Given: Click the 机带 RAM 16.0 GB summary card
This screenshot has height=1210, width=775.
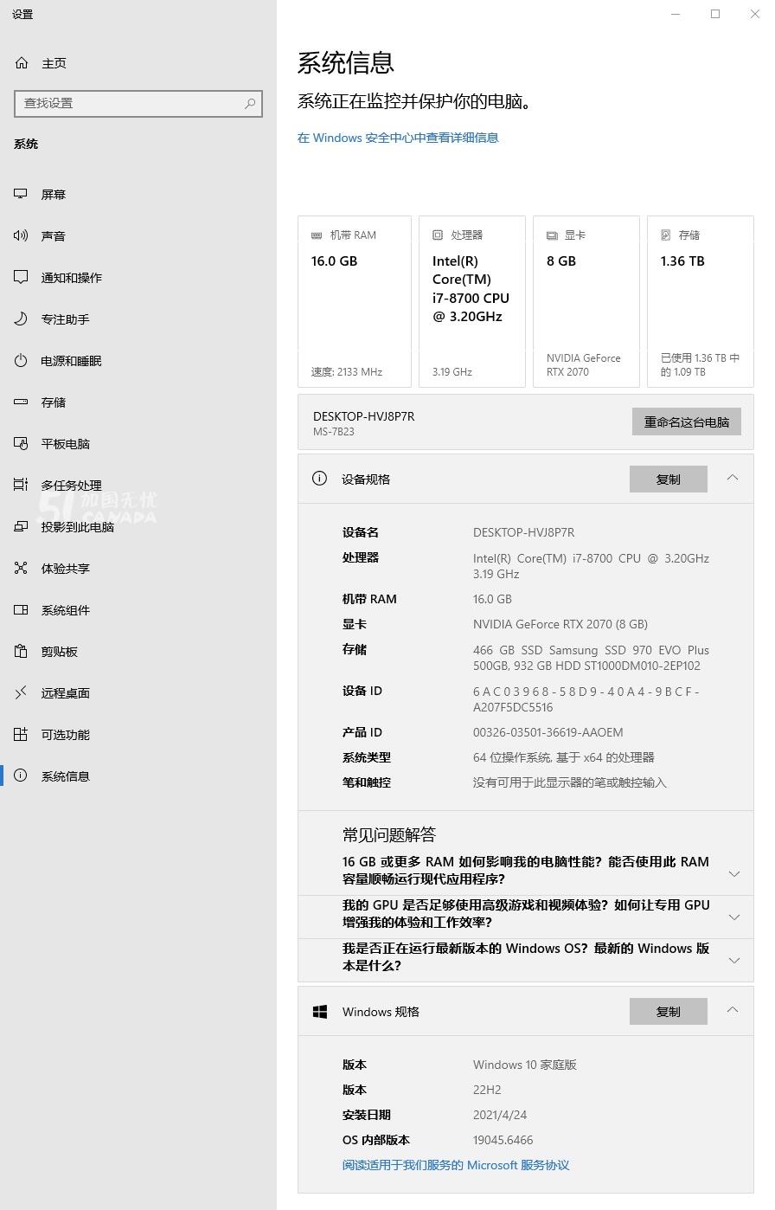Looking at the screenshot, I should (355, 301).
